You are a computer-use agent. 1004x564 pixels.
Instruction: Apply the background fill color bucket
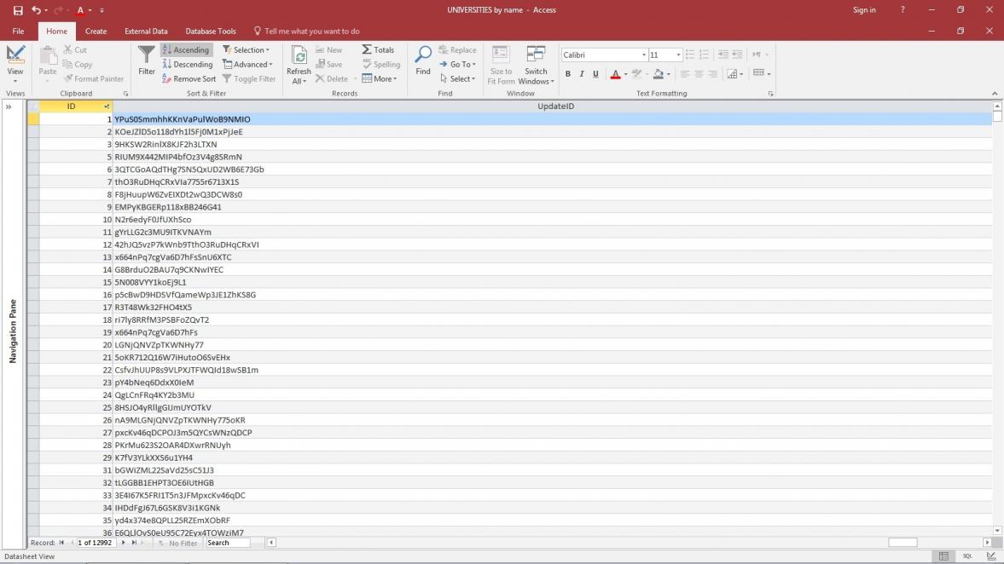pos(659,74)
